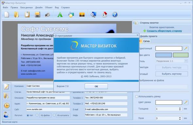Viewport: 193px width, 125px height.
Task: Click the magnifier preview toolbar icon
Action: [94, 15]
